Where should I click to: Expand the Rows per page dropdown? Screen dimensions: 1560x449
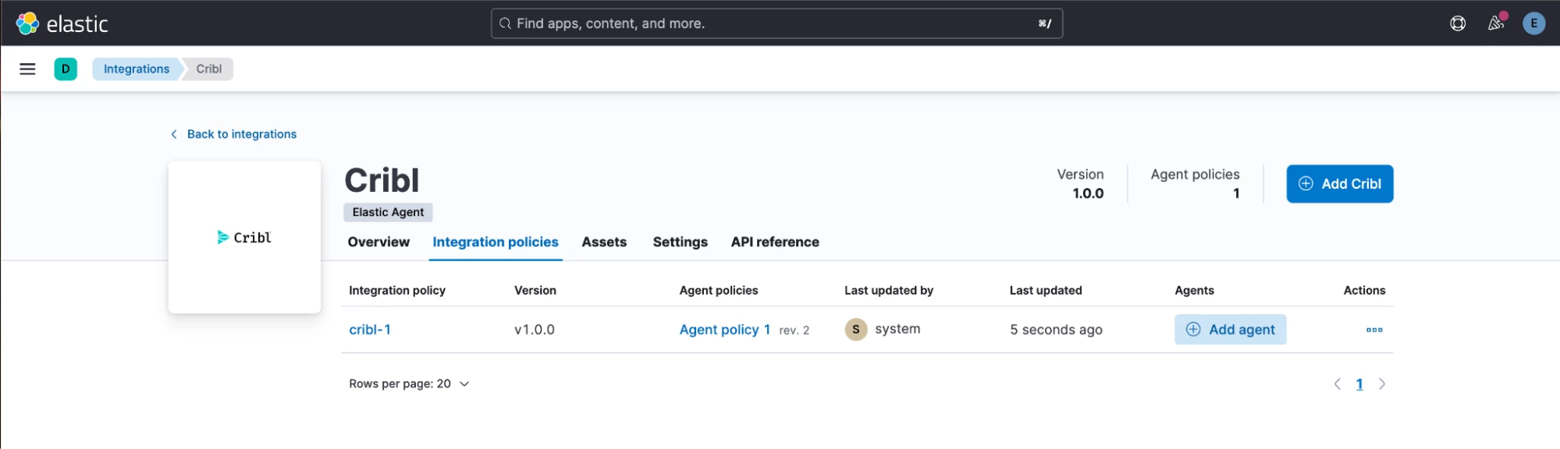click(x=409, y=384)
